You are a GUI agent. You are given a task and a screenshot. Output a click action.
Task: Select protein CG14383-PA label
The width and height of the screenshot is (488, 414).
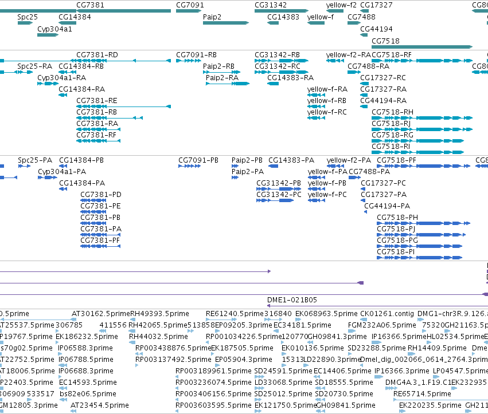tap(291, 160)
